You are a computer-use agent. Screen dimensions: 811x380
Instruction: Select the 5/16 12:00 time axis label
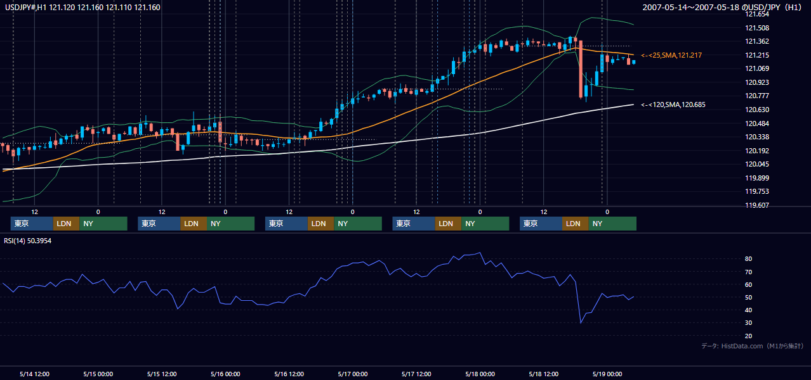[x=289, y=374]
